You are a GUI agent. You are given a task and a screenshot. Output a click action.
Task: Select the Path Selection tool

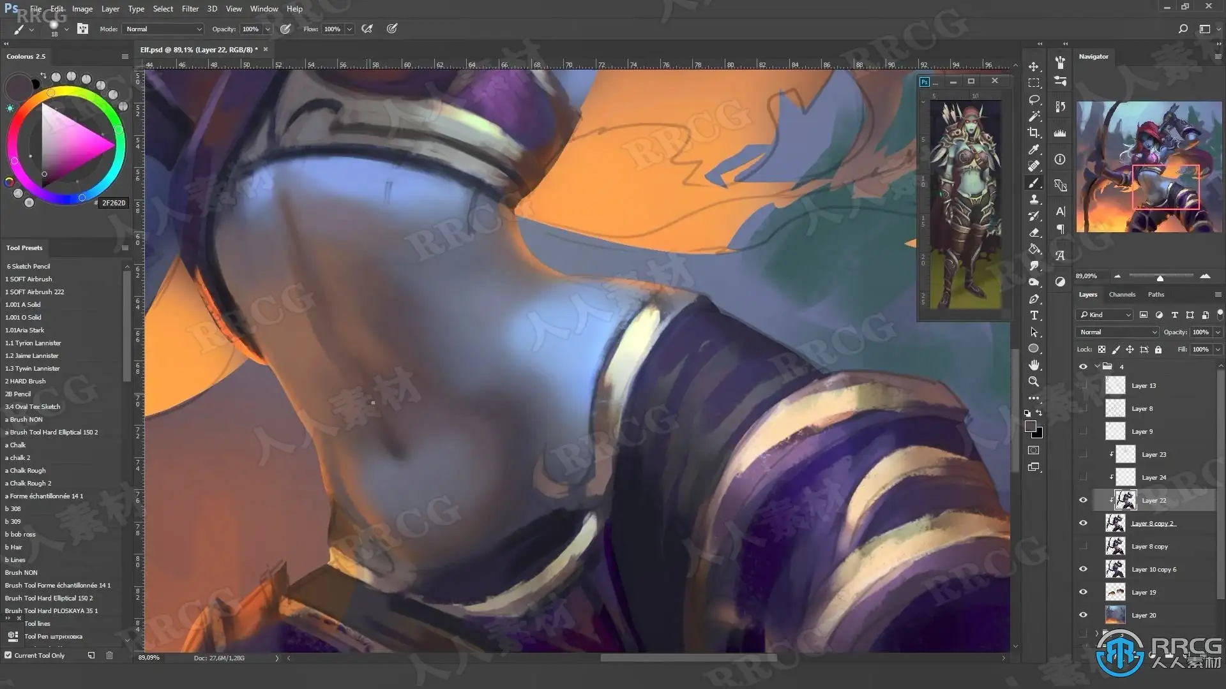point(1034,332)
